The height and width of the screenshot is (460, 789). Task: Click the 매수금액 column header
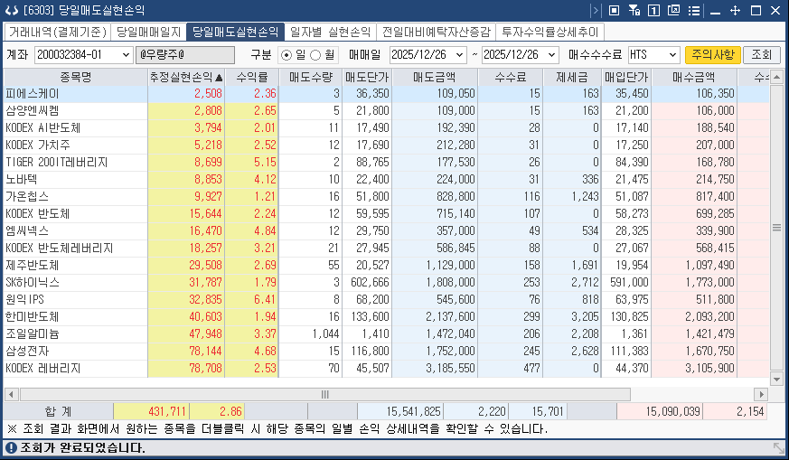[694, 77]
